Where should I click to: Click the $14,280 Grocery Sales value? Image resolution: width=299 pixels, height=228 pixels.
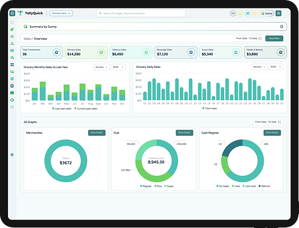tap(74, 54)
